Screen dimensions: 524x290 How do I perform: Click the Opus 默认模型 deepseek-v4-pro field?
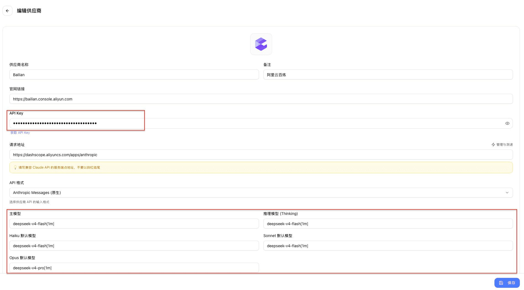(134, 268)
